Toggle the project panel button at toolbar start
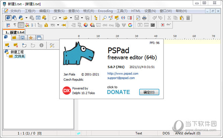 (x=8, y=18)
